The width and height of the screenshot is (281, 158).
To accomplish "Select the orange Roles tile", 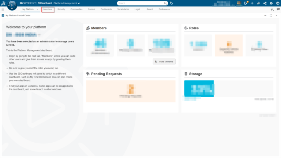I will coord(229,45).
